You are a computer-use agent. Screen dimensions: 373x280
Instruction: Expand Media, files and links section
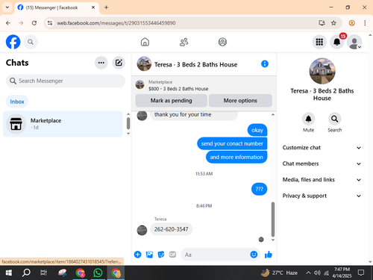(322, 180)
